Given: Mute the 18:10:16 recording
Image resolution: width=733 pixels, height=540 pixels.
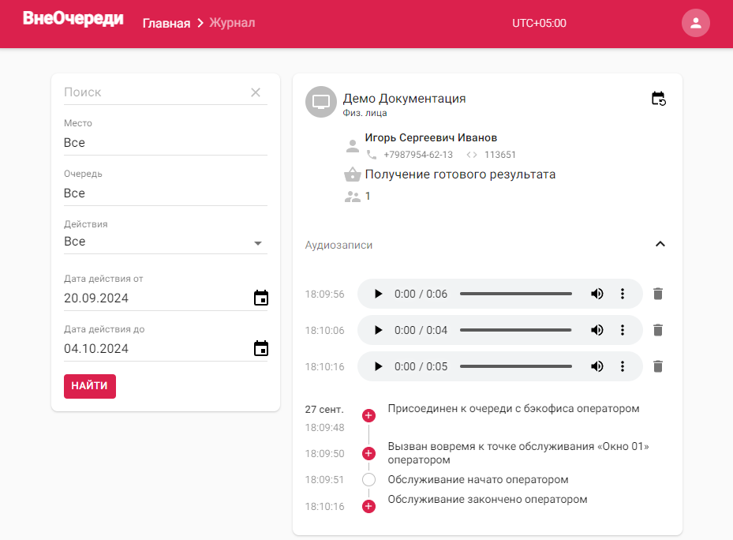Looking at the screenshot, I should coord(597,366).
